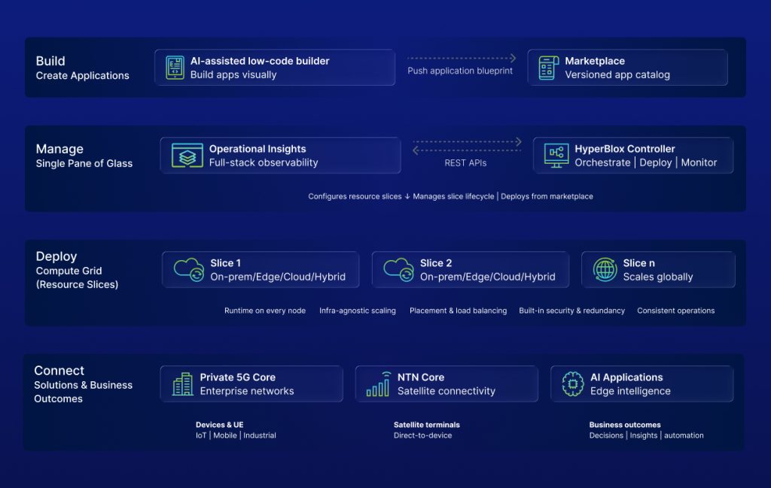Click the 'Manages slice lifecycle' text
This screenshot has width=771, height=488.
coord(453,196)
